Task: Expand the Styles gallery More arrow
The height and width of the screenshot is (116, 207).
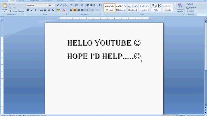Action: click(x=175, y=11)
